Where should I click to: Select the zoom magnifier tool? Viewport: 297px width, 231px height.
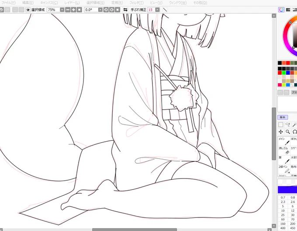pos(288,132)
